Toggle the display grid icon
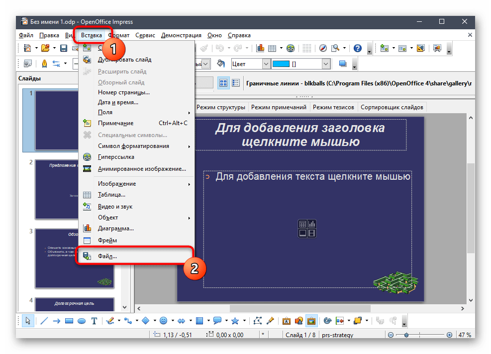Image resolution: width=491 pixels, height=354 pixels. (307, 48)
